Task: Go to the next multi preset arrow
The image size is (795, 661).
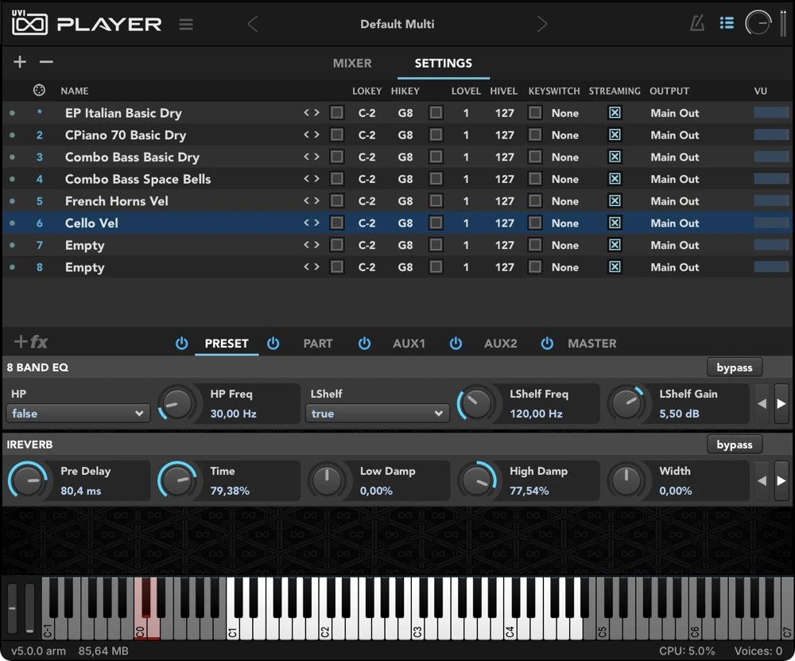Action: [542, 24]
